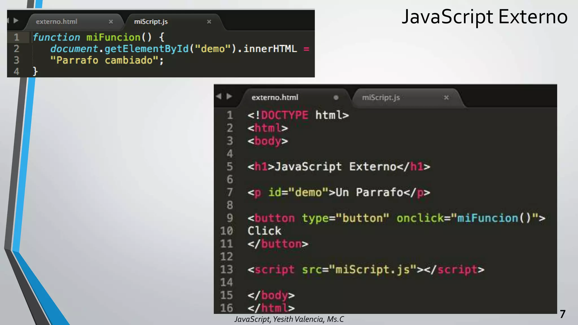This screenshot has width=578, height=325.
Task: Switch to externo.html tab in top editor
Action: tap(56, 22)
